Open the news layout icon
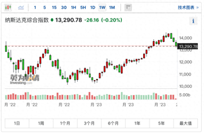This screenshot has width=204, height=134. point(128,8)
